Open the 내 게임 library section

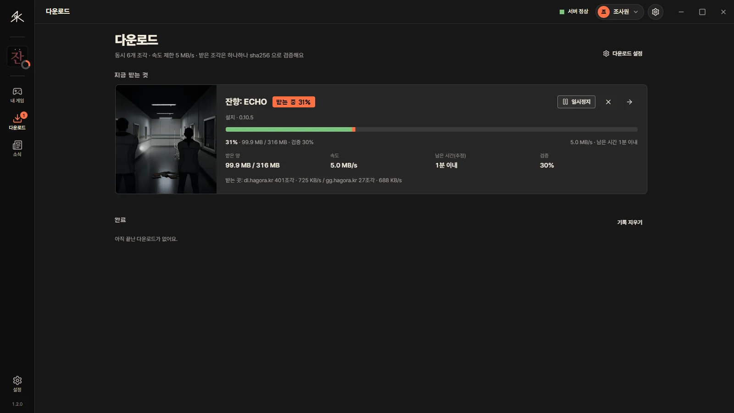[17, 95]
